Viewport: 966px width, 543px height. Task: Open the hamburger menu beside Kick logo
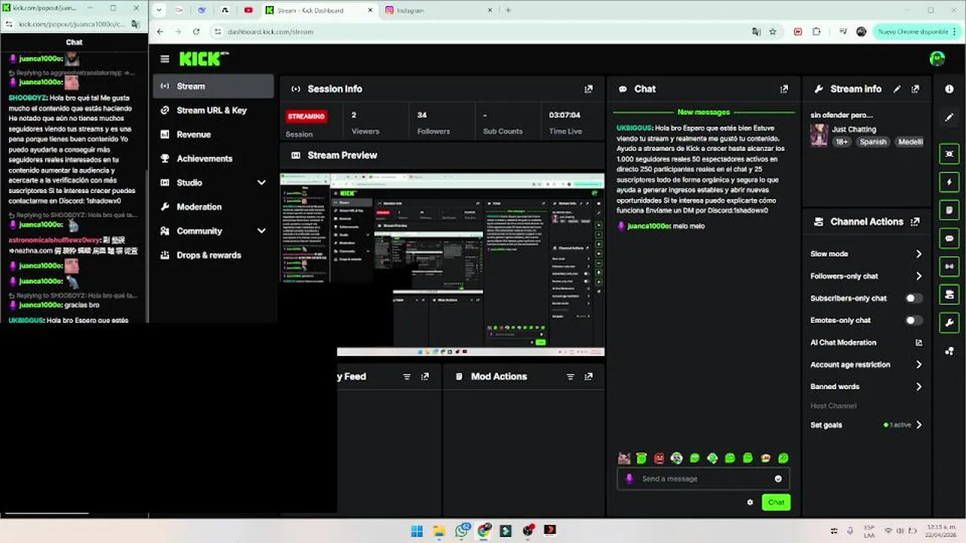(x=165, y=59)
